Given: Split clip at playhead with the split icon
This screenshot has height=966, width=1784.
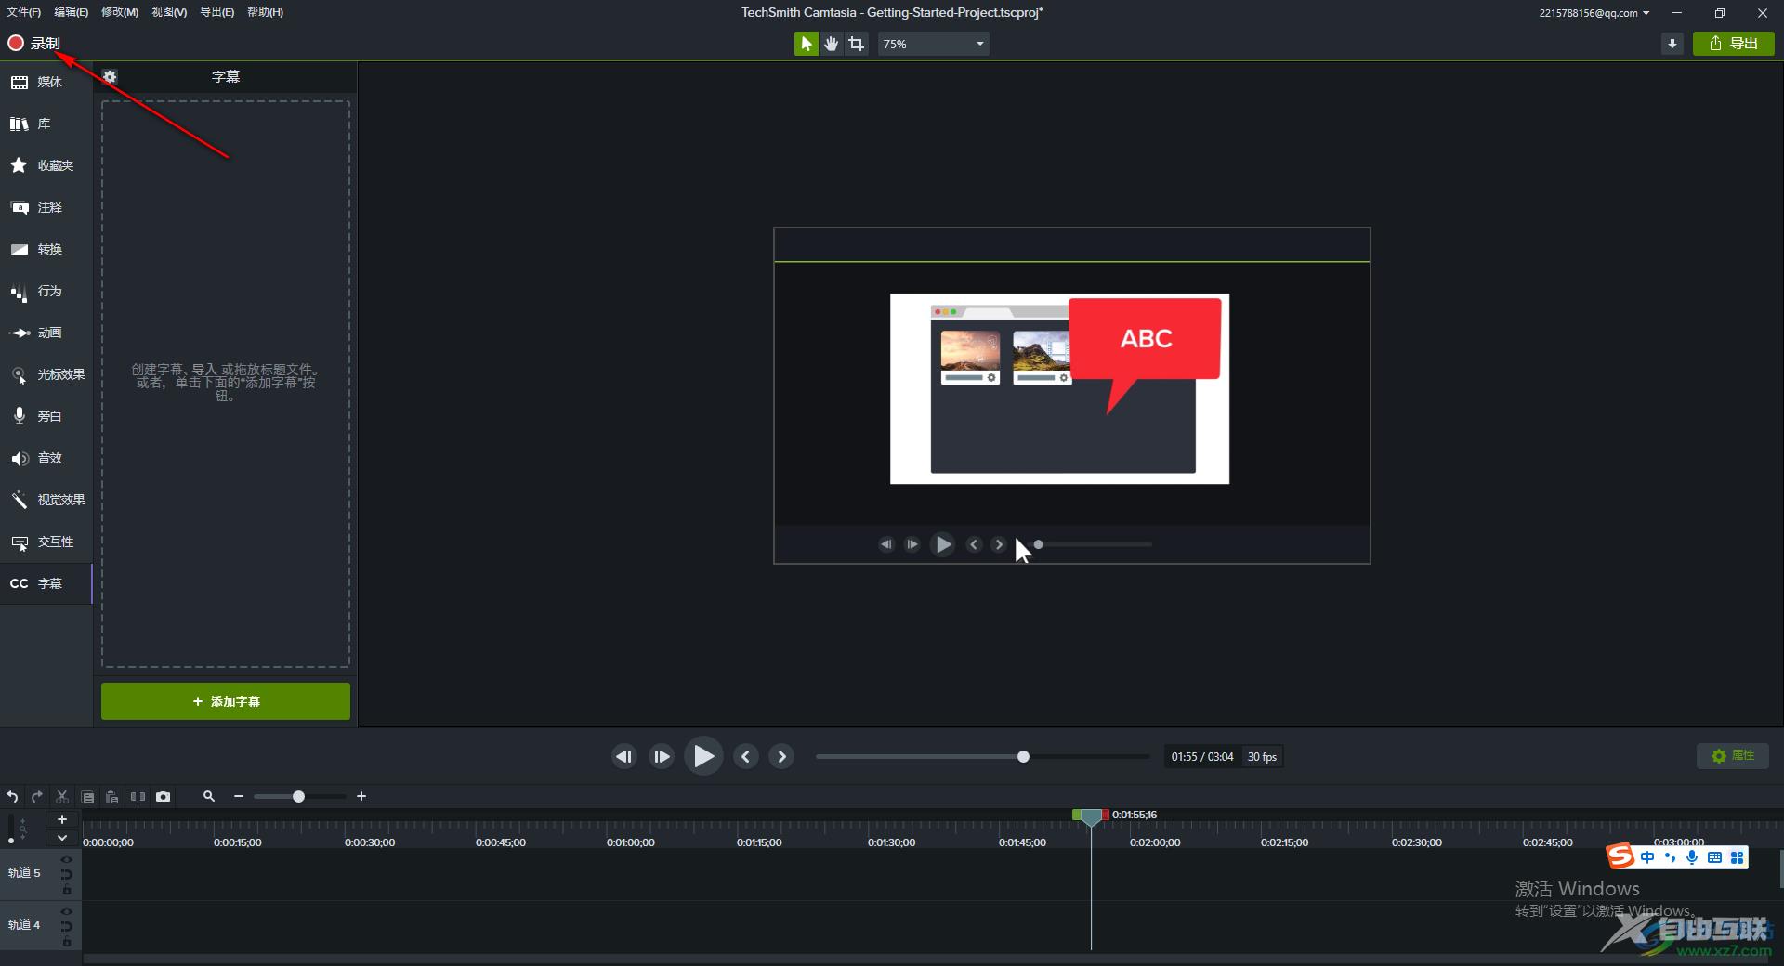Looking at the screenshot, I should click(x=138, y=796).
